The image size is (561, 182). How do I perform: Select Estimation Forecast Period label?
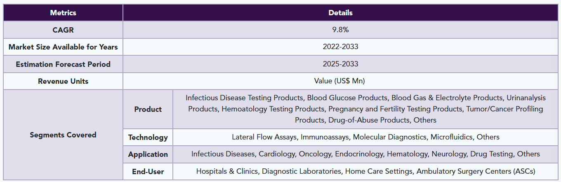pos(63,64)
